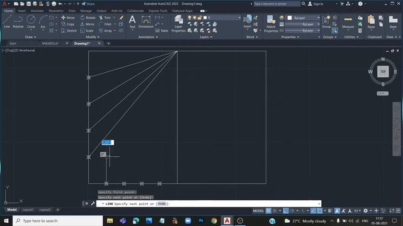Image resolution: width=403 pixels, height=226 pixels.
Task: Expand the Draw panel
Action: pyautogui.click(x=31, y=37)
